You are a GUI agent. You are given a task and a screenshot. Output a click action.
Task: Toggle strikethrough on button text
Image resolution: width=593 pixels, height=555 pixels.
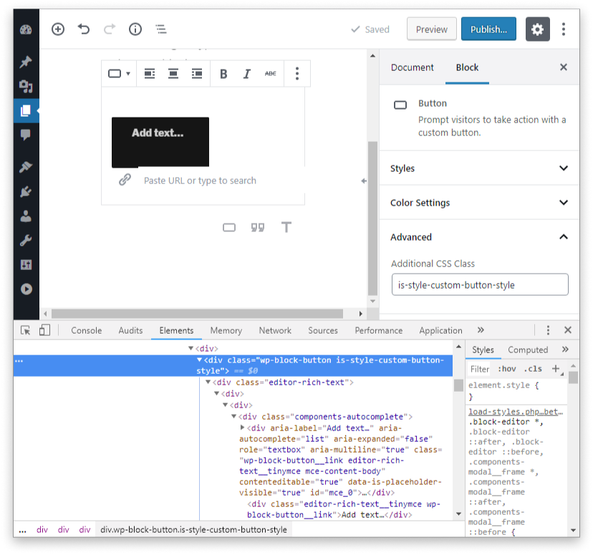point(270,74)
